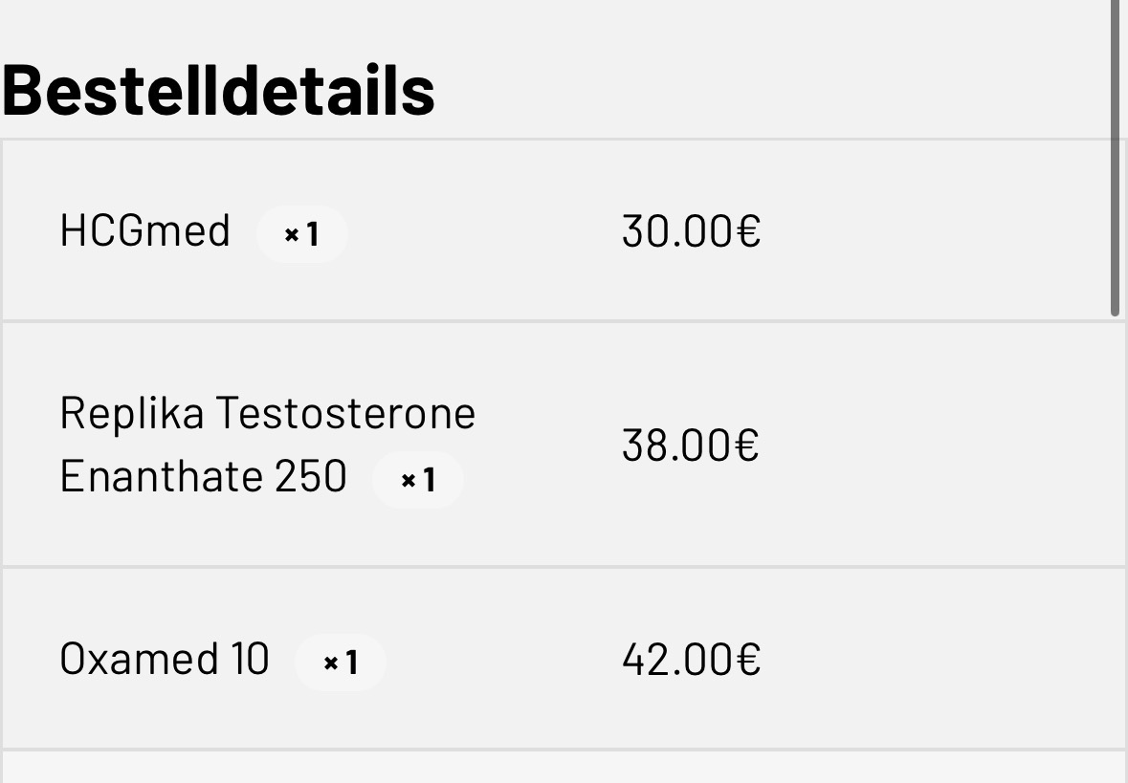
Task: Click the euro sign after 38.00
Action: pos(748,446)
